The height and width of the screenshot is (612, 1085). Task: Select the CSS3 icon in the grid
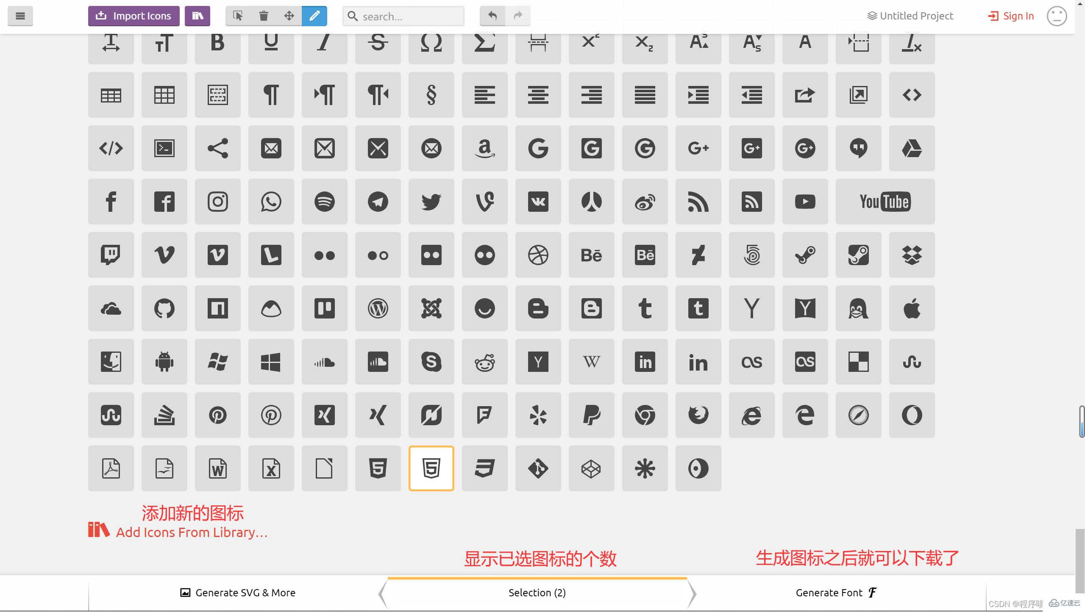click(484, 468)
